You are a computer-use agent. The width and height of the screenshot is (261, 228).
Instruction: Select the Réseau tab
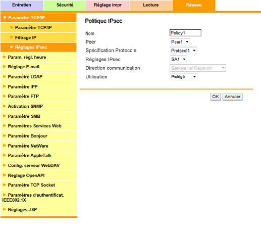[194, 6]
